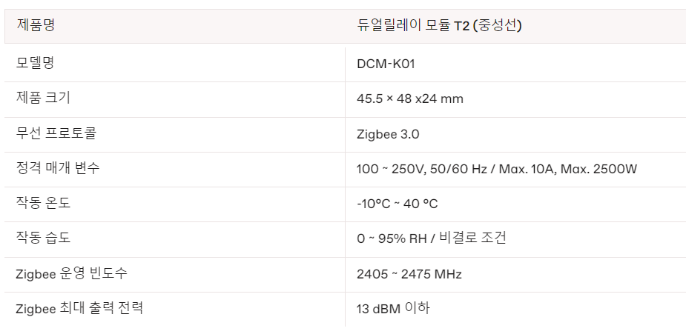Click the 제품 크기 row label
686x334 pixels.
[43, 98]
